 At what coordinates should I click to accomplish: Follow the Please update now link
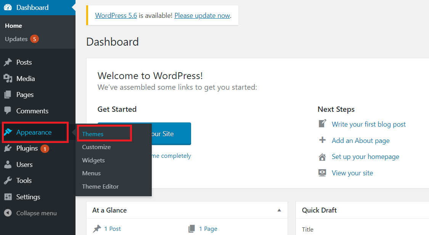click(202, 16)
